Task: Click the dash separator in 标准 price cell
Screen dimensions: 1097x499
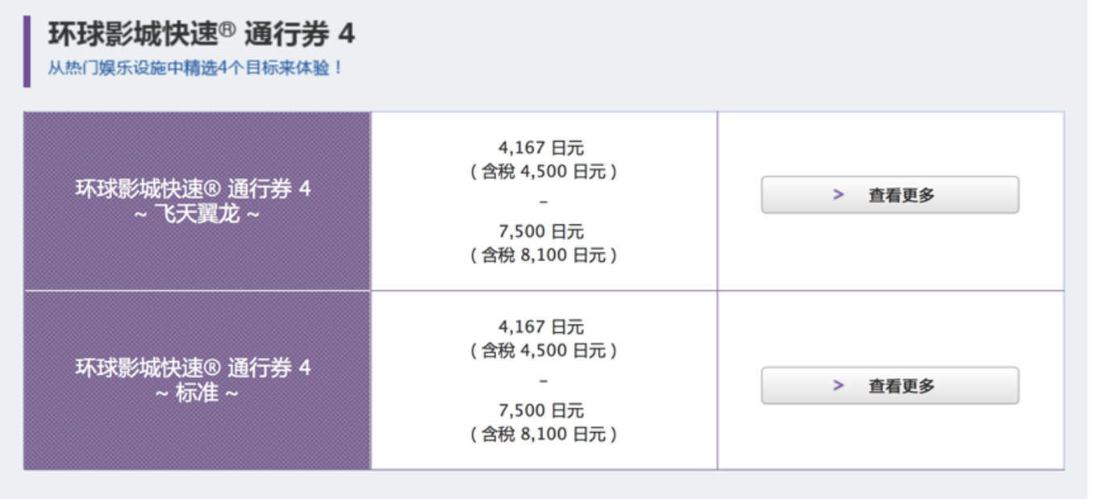Action: point(544,380)
